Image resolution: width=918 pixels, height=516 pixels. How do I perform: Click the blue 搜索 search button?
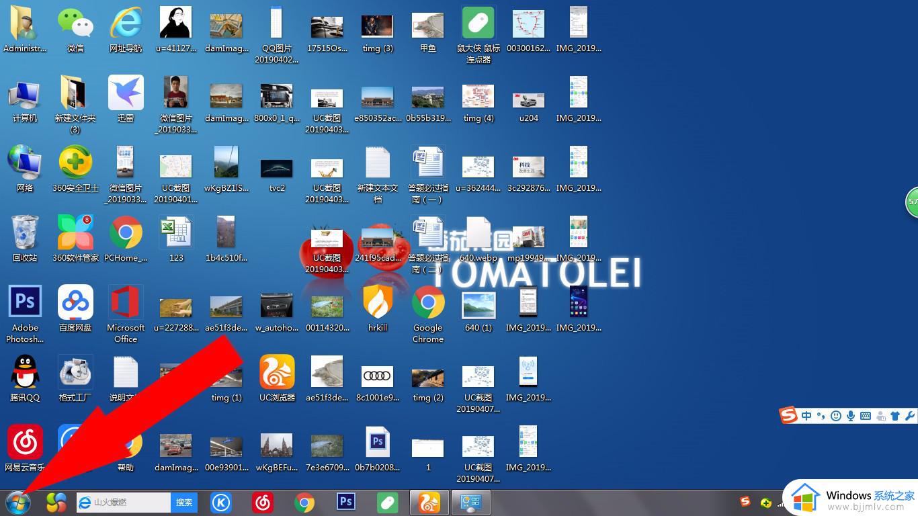point(184,502)
